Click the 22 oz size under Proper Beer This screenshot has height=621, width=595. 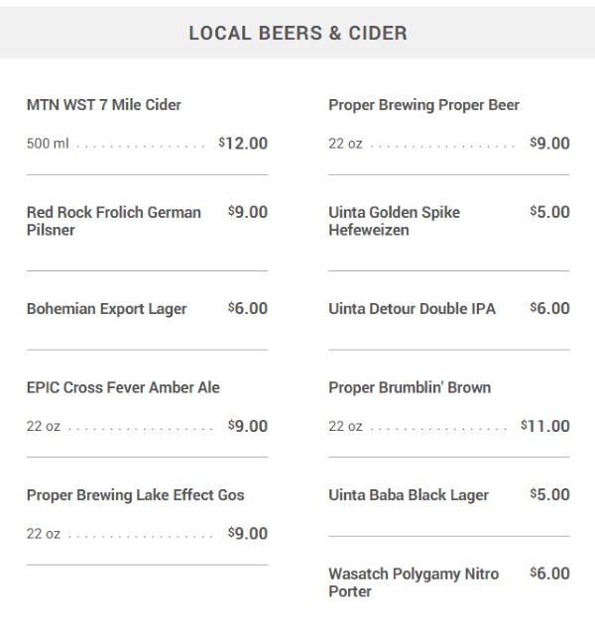(345, 144)
